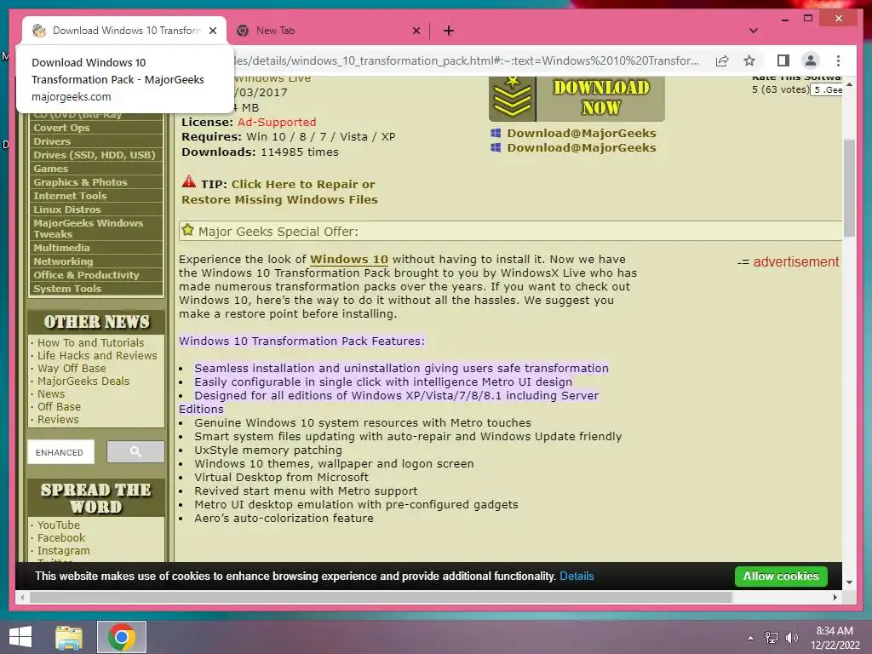
Task: Open the Reviews link under Other News
Action: (x=58, y=419)
